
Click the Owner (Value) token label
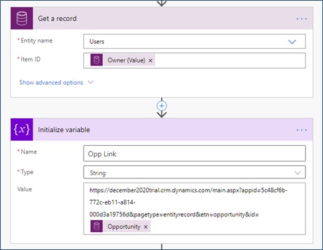click(126, 60)
